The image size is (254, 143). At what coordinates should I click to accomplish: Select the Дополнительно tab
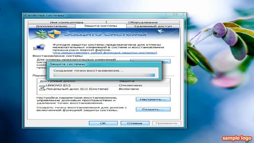[x=52, y=26]
